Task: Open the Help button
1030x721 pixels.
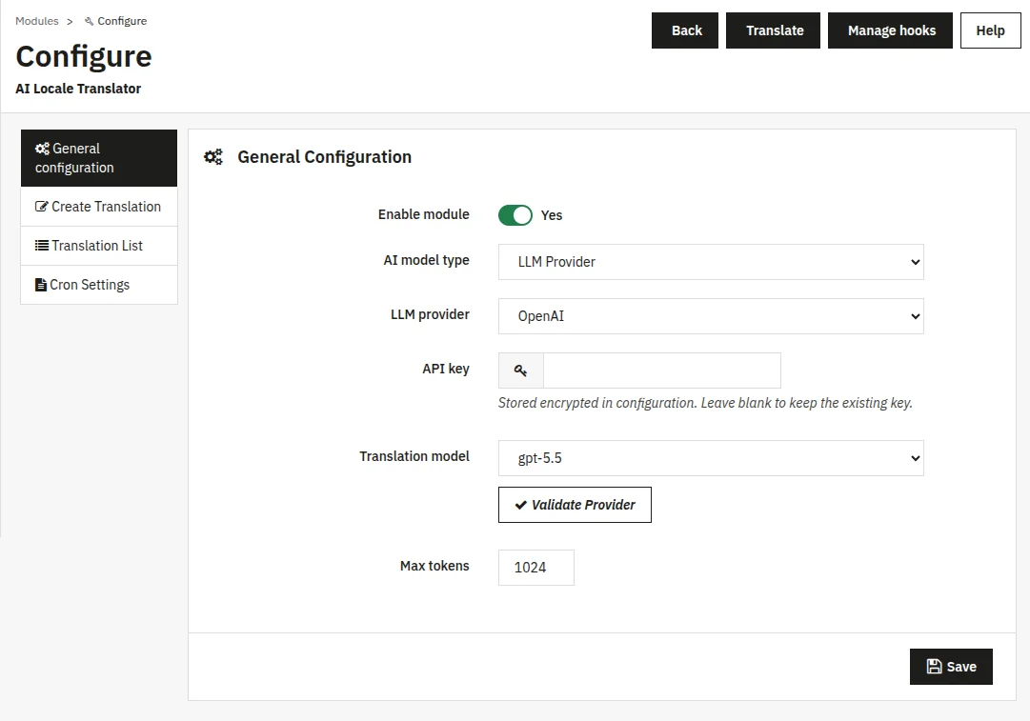Action: [x=990, y=30]
